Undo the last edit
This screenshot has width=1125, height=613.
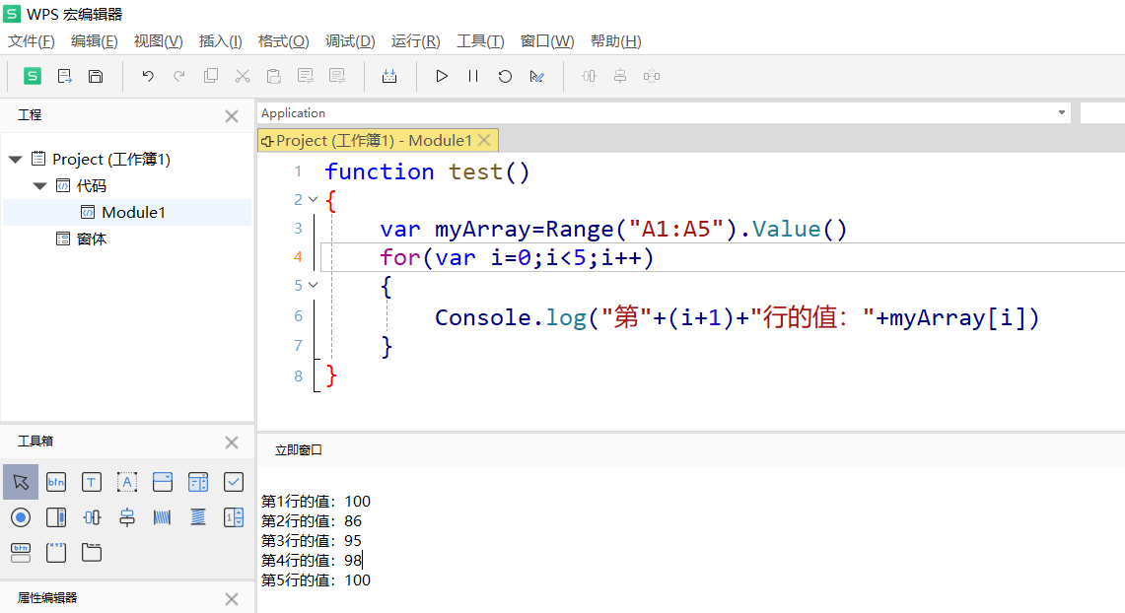point(148,76)
